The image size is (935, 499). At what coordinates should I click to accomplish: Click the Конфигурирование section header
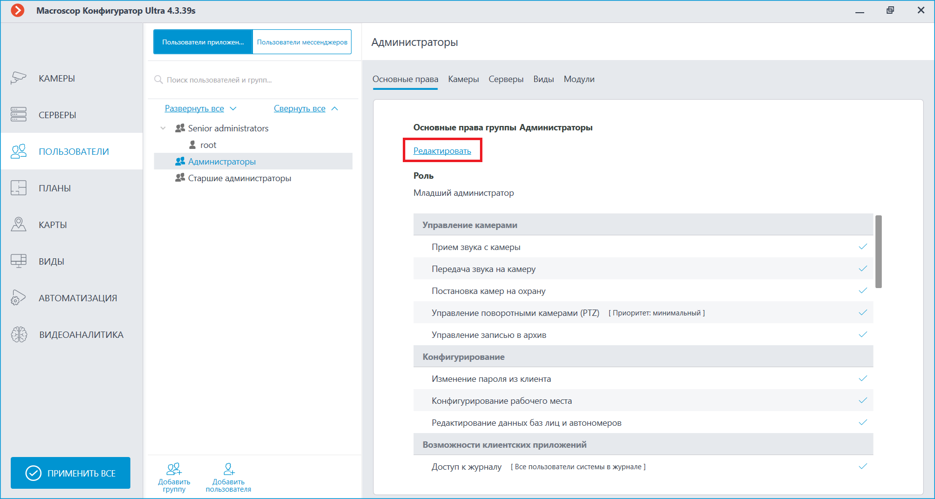tap(643, 356)
